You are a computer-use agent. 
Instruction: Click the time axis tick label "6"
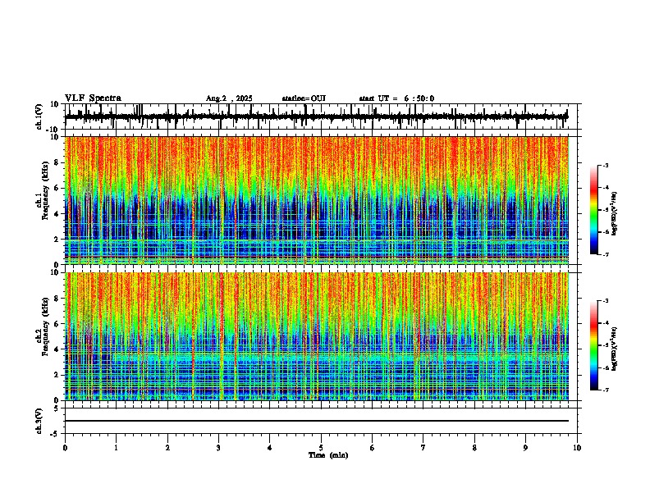(x=373, y=448)
